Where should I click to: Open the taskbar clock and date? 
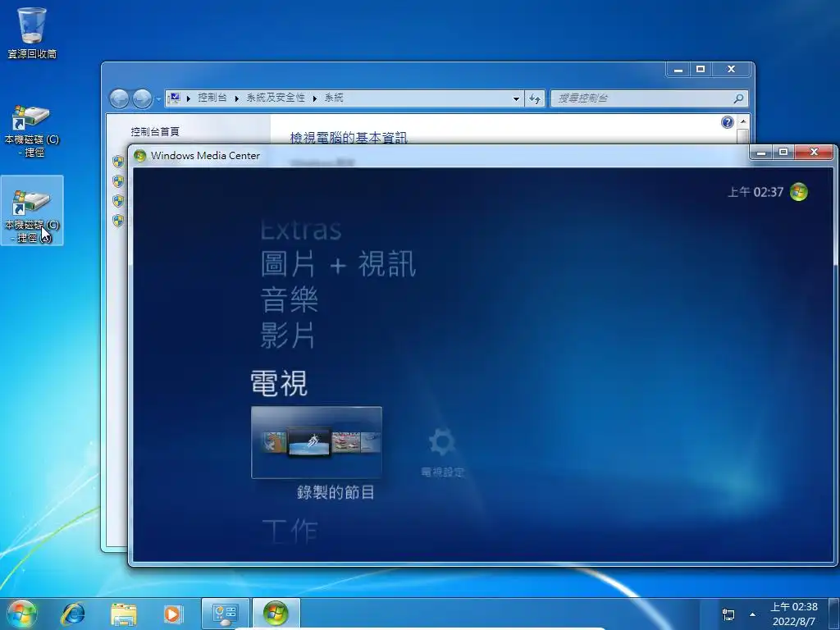[x=794, y=614]
